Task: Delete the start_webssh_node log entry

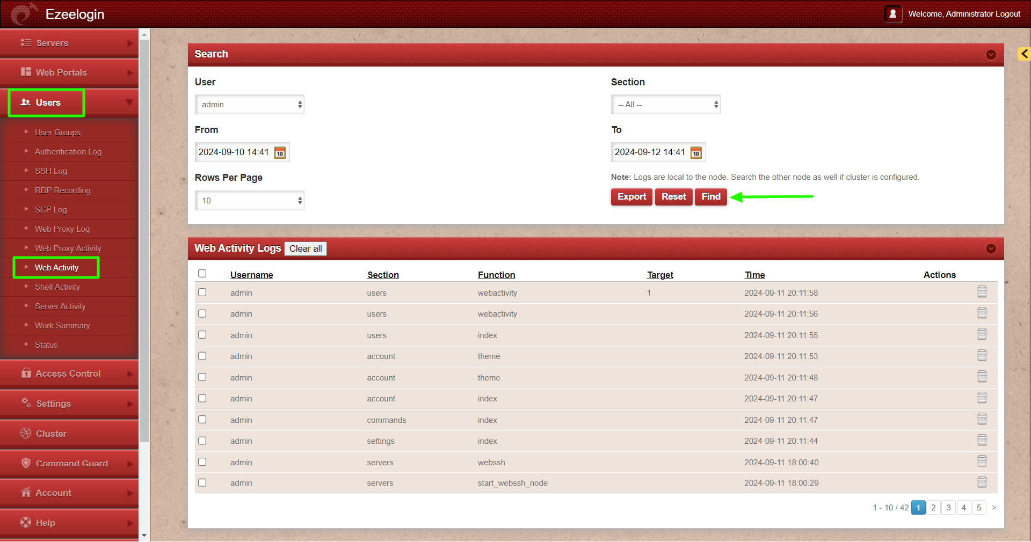Action: (982, 482)
